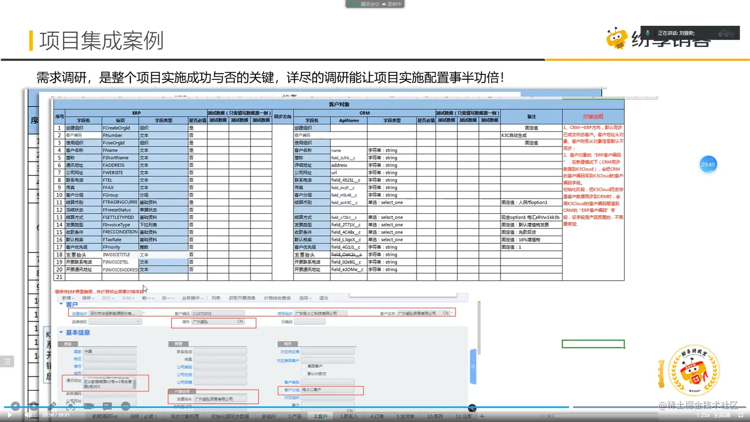Open the 选项 dropdown menu

(306, 298)
